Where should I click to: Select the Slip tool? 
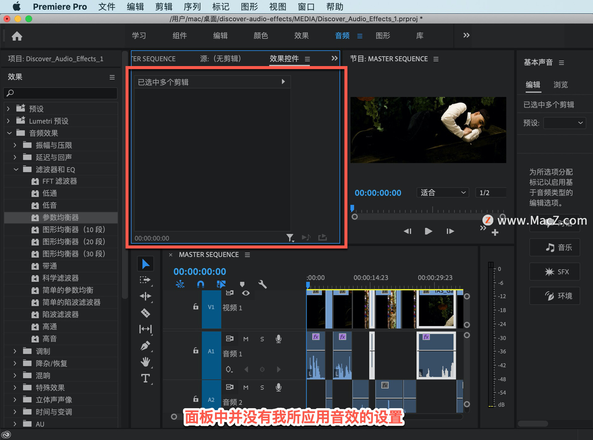[145, 329]
